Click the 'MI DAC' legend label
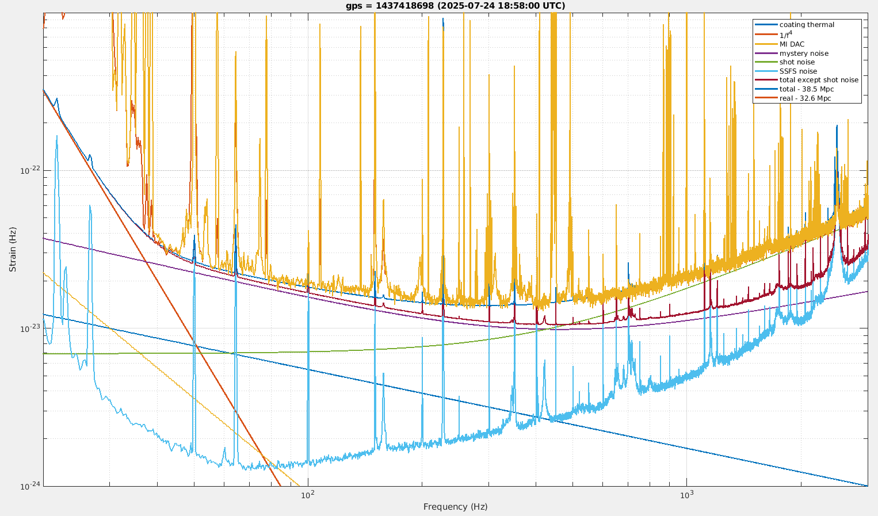The width and height of the screenshot is (878, 516). point(792,44)
